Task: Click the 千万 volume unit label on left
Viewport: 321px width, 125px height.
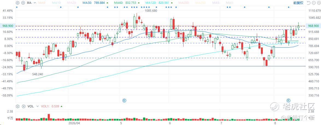Action: pos(10,118)
